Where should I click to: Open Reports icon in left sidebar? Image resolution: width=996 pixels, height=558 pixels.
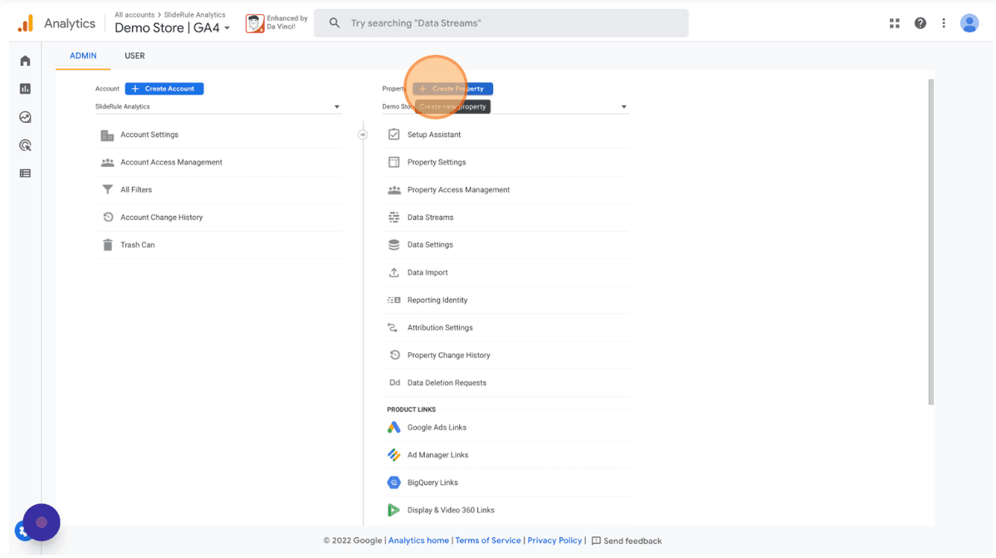coord(25,89)
